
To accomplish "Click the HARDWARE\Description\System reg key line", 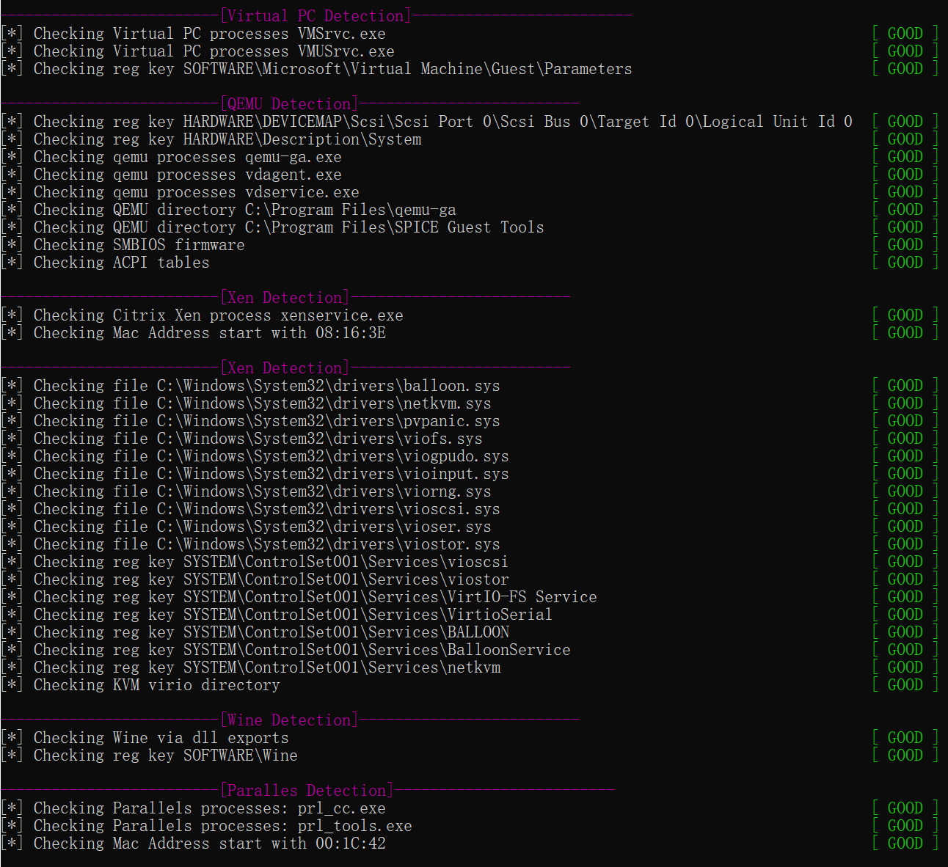I will [211, 139].
